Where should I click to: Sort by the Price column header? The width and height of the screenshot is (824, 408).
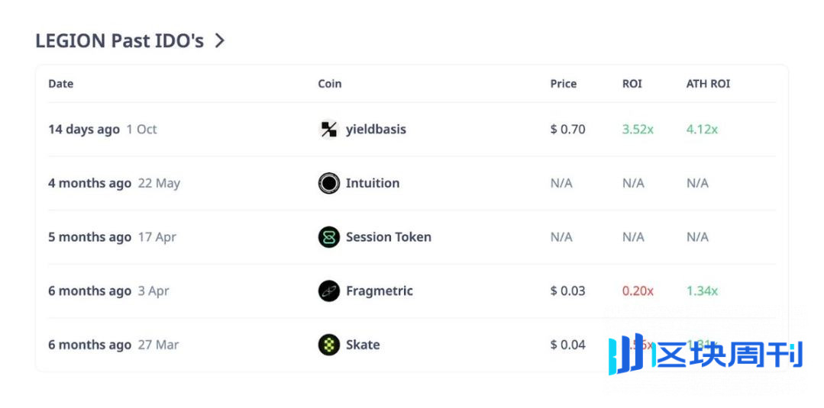point(564,84)
